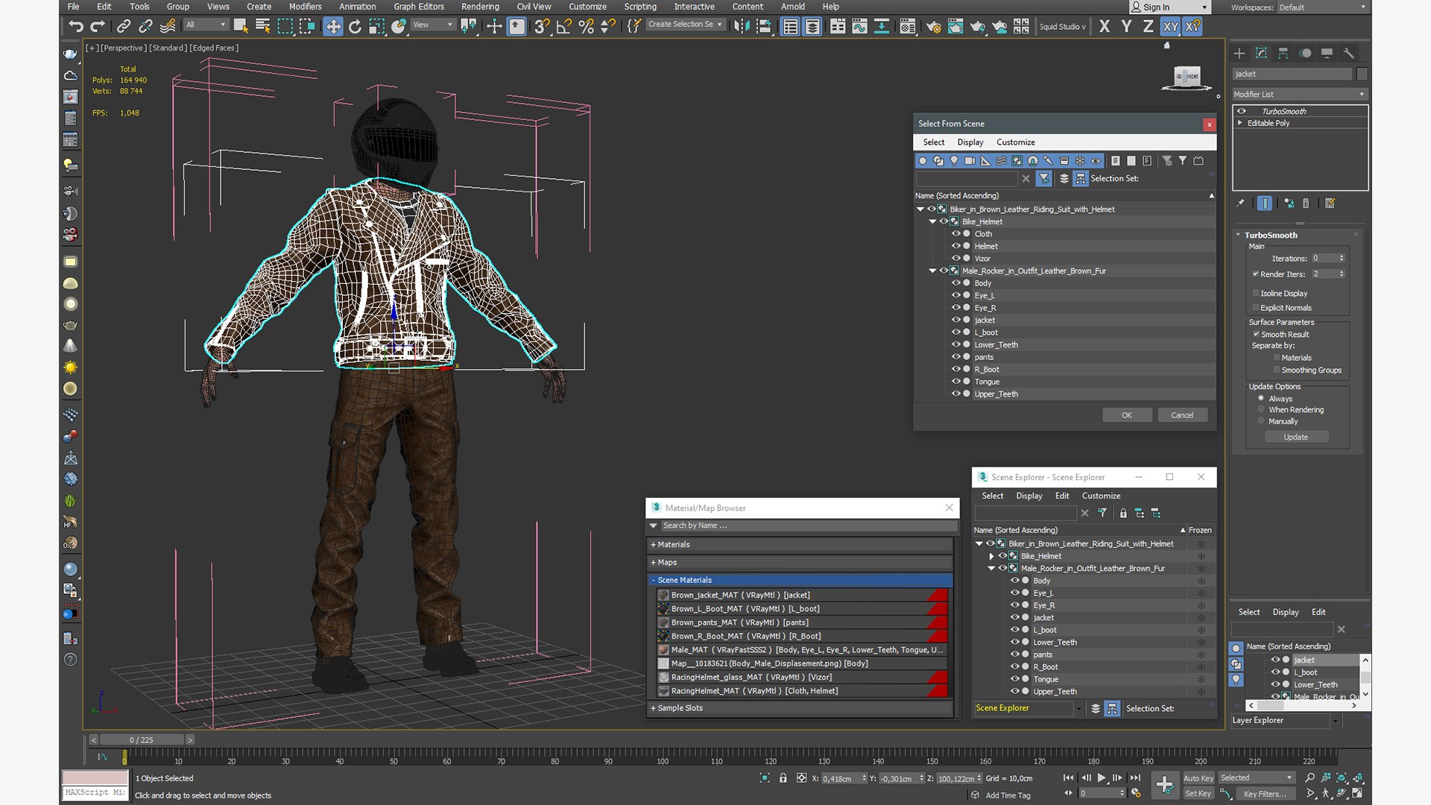1431x805 pixels.
Task: Activate the Select and Rotate tool
Action: coord(355,27)
